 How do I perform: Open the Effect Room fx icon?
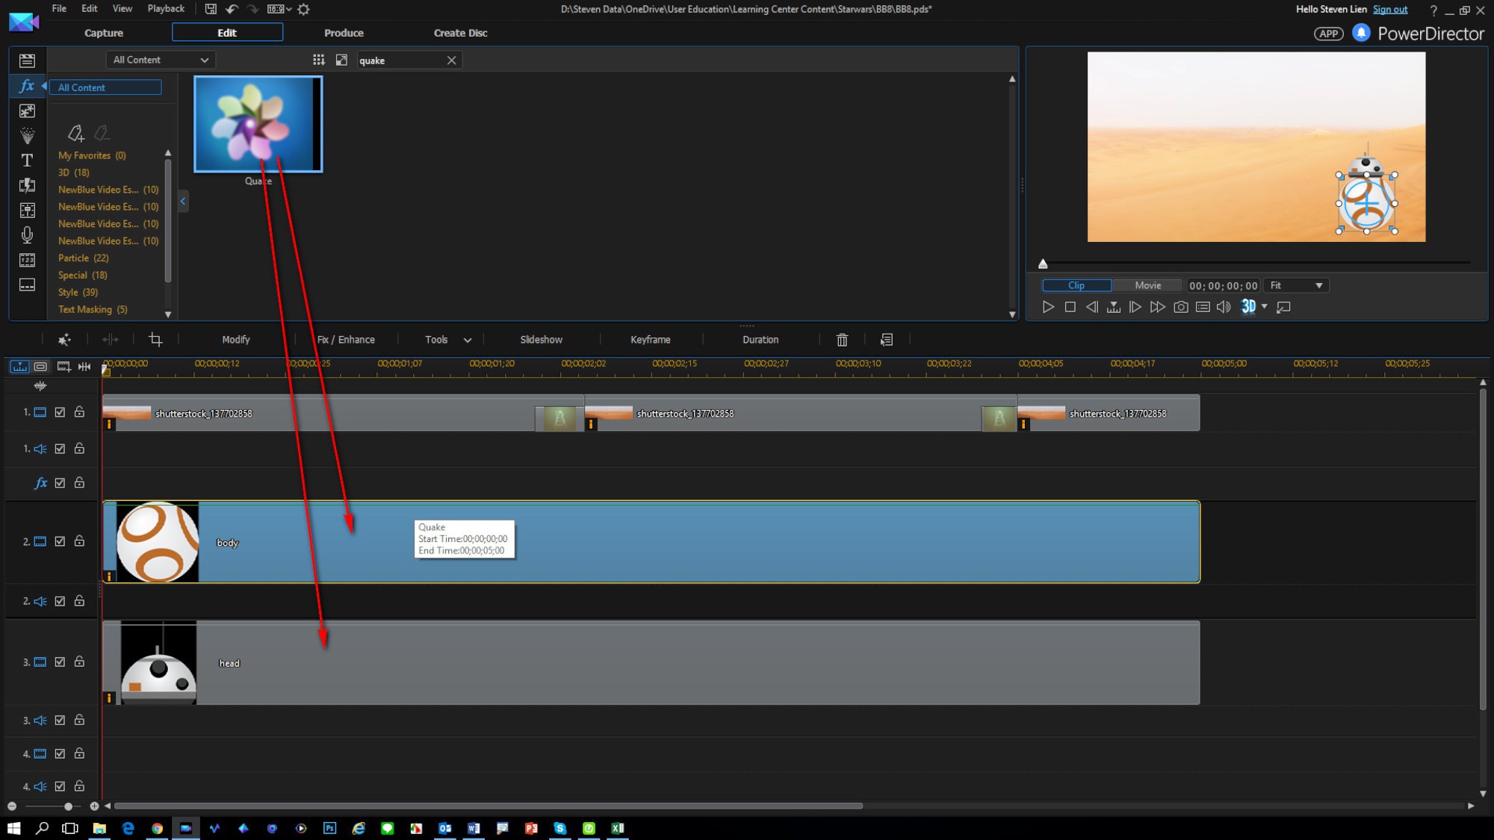pyautogui.click(x=27, y=86)
